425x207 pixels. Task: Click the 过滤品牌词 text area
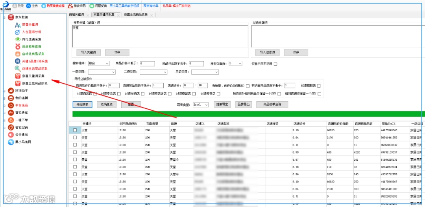338,36
